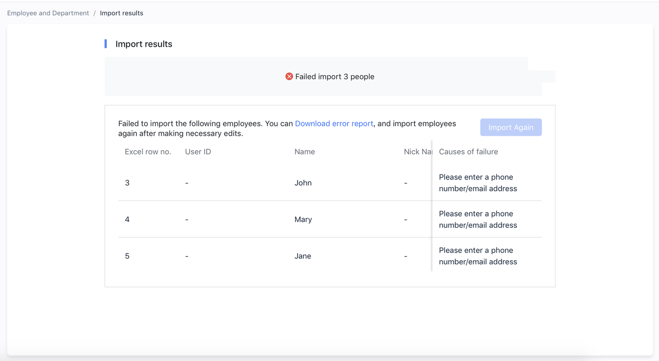Select the name John in the table

point(303,183)
